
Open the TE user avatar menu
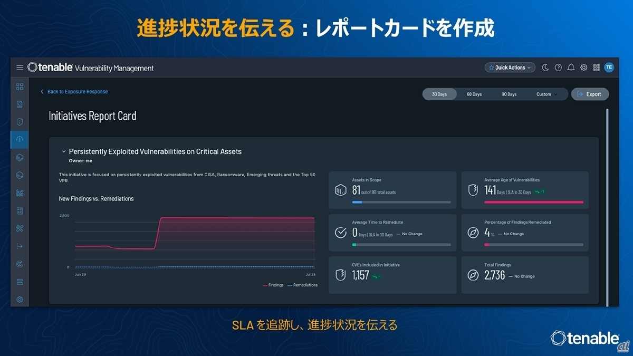[609, 68]
